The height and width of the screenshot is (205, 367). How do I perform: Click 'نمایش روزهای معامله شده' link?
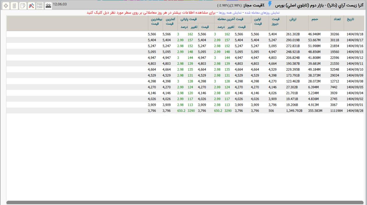[261, 13]
